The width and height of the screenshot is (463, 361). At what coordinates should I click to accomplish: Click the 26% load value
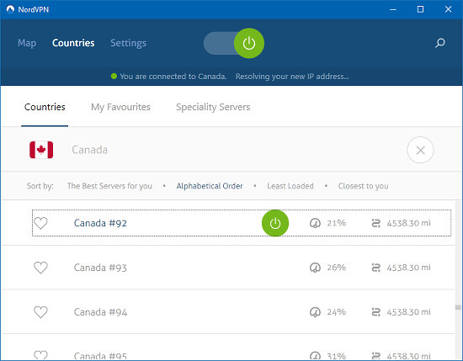[337, 268]
